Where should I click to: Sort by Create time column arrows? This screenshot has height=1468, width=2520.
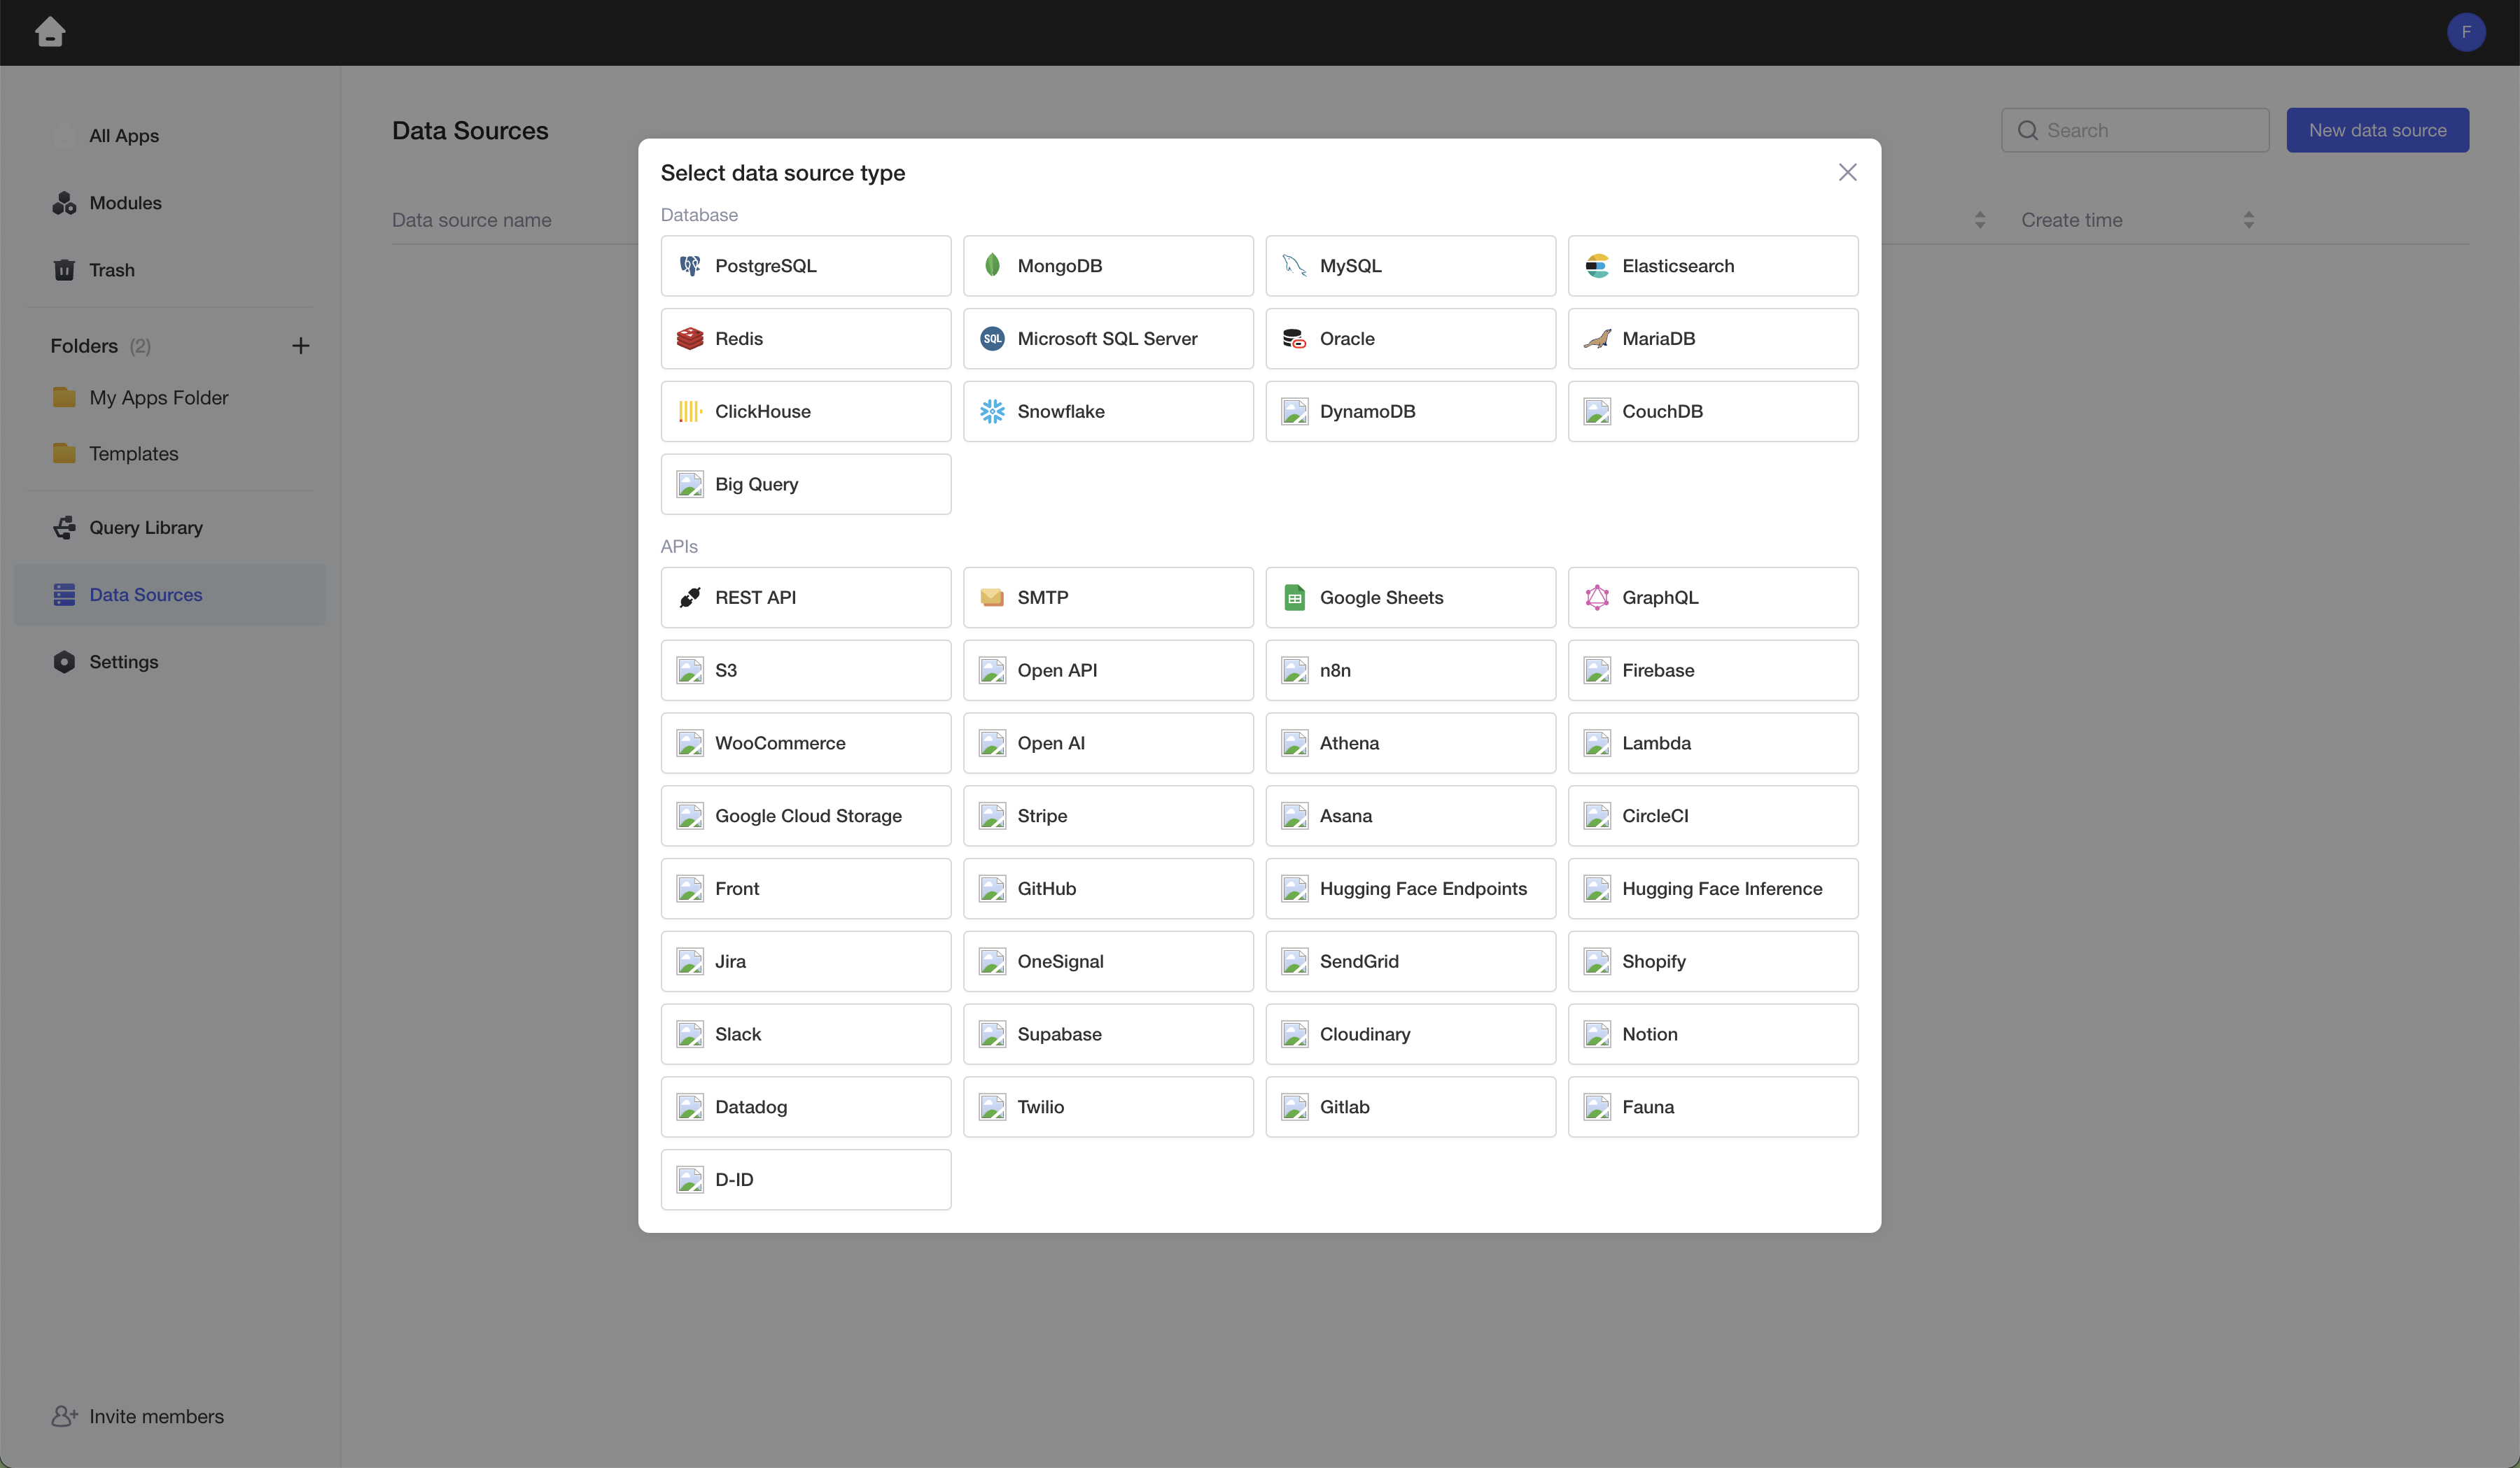click(x=2248, y=220)
